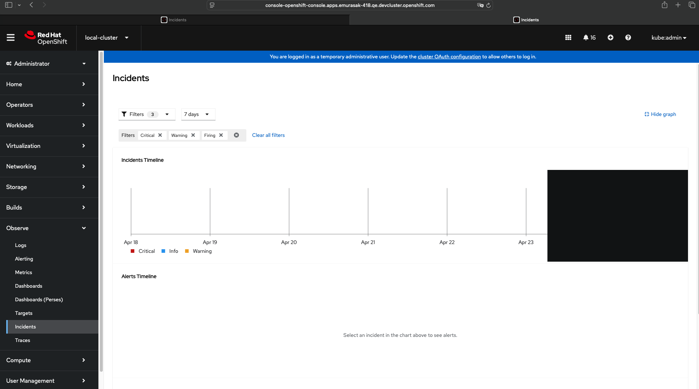Remove the Warning filter chip

click(x=193, y=135)
